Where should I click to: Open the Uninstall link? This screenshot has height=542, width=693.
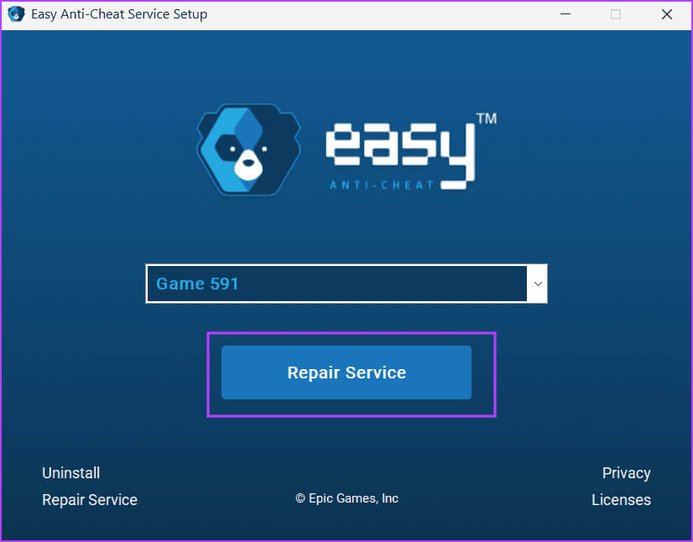point(70,473)
